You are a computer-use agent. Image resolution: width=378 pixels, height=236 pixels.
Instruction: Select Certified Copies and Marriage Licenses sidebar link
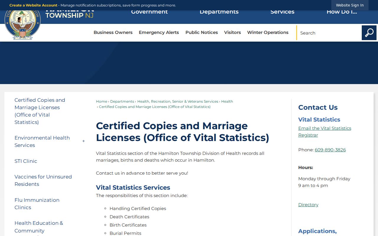[40, 111]
